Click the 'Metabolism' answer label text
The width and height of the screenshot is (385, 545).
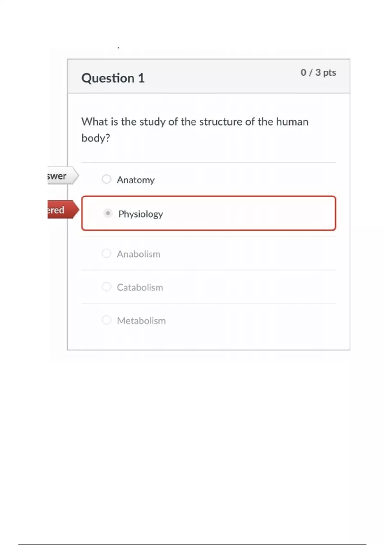[141, 321]
